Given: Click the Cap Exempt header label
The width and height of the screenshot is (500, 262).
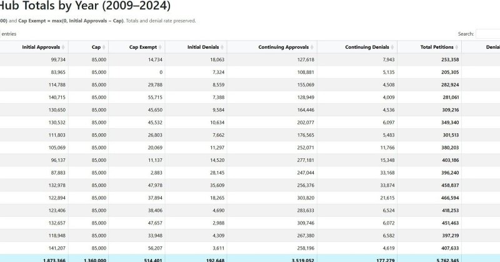Looking at the screenshot, I should [143, 48].
